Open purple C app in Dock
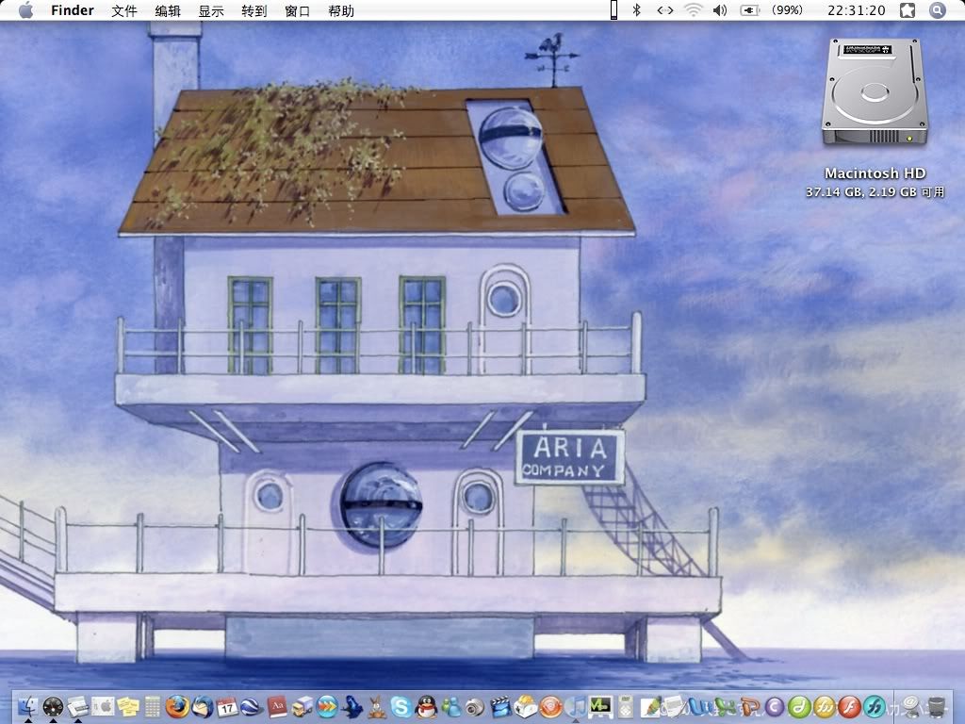965x724 pixels. click(x=775, y=707)
